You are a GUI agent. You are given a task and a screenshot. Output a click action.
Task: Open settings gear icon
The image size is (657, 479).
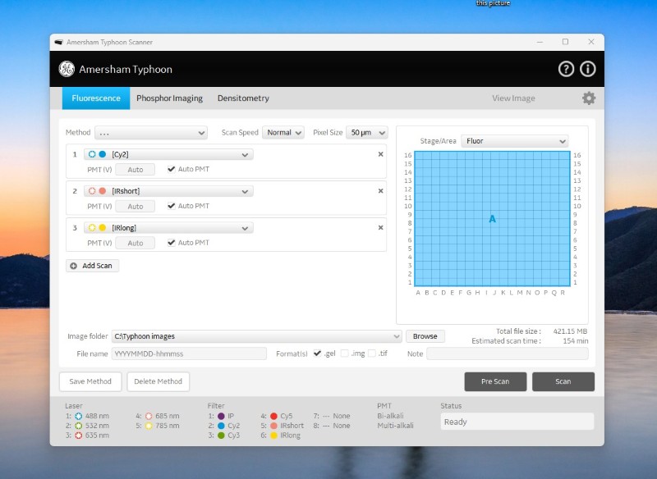click(x=589, y=98)
